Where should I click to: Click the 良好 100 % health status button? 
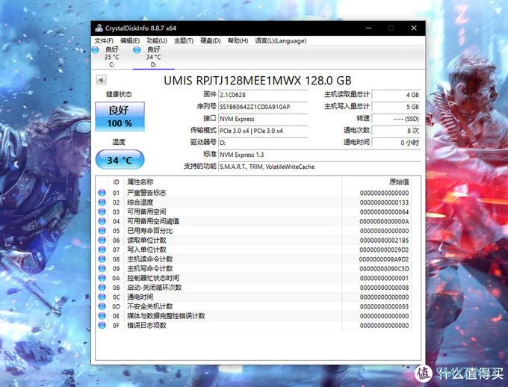click(x=120, y=117)
